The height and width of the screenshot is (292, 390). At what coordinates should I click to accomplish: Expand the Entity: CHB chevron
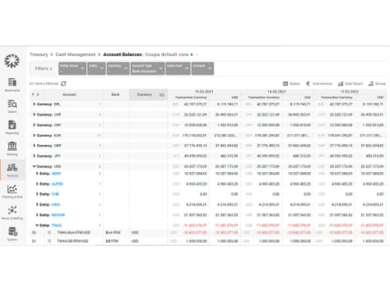click(x=37, y=194)
